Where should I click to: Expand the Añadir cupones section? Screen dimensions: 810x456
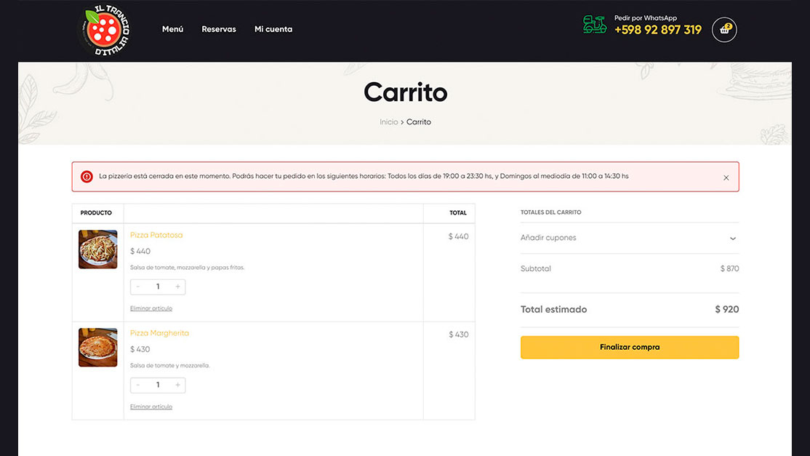click(x=732, y=239)
